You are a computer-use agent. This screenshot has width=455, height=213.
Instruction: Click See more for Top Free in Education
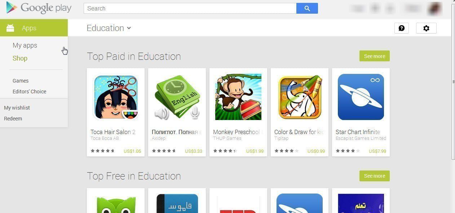click(x=374, y=176)
